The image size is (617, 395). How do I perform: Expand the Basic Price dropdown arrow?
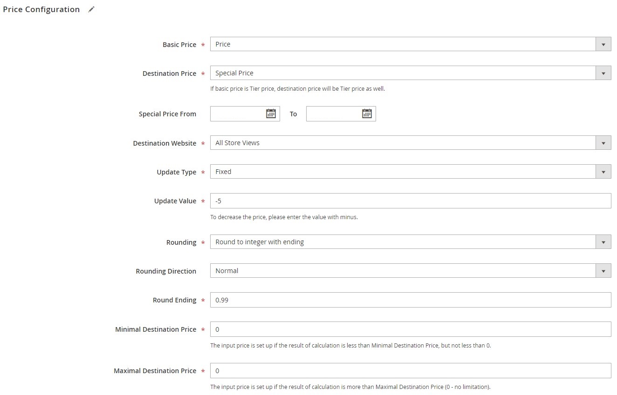pos(603,44)
